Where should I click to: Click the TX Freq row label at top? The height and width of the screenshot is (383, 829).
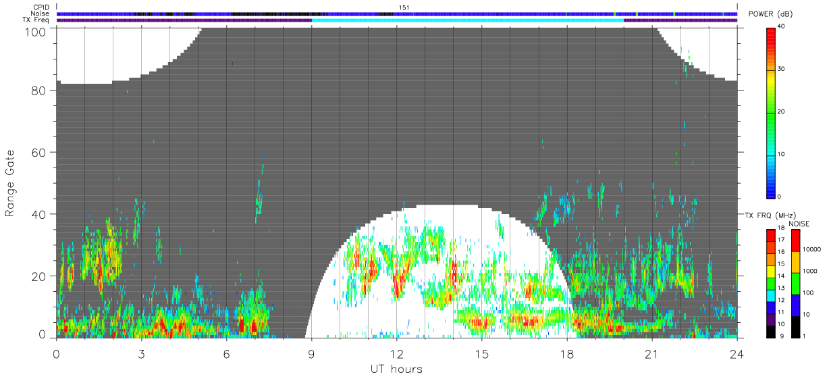36,20
